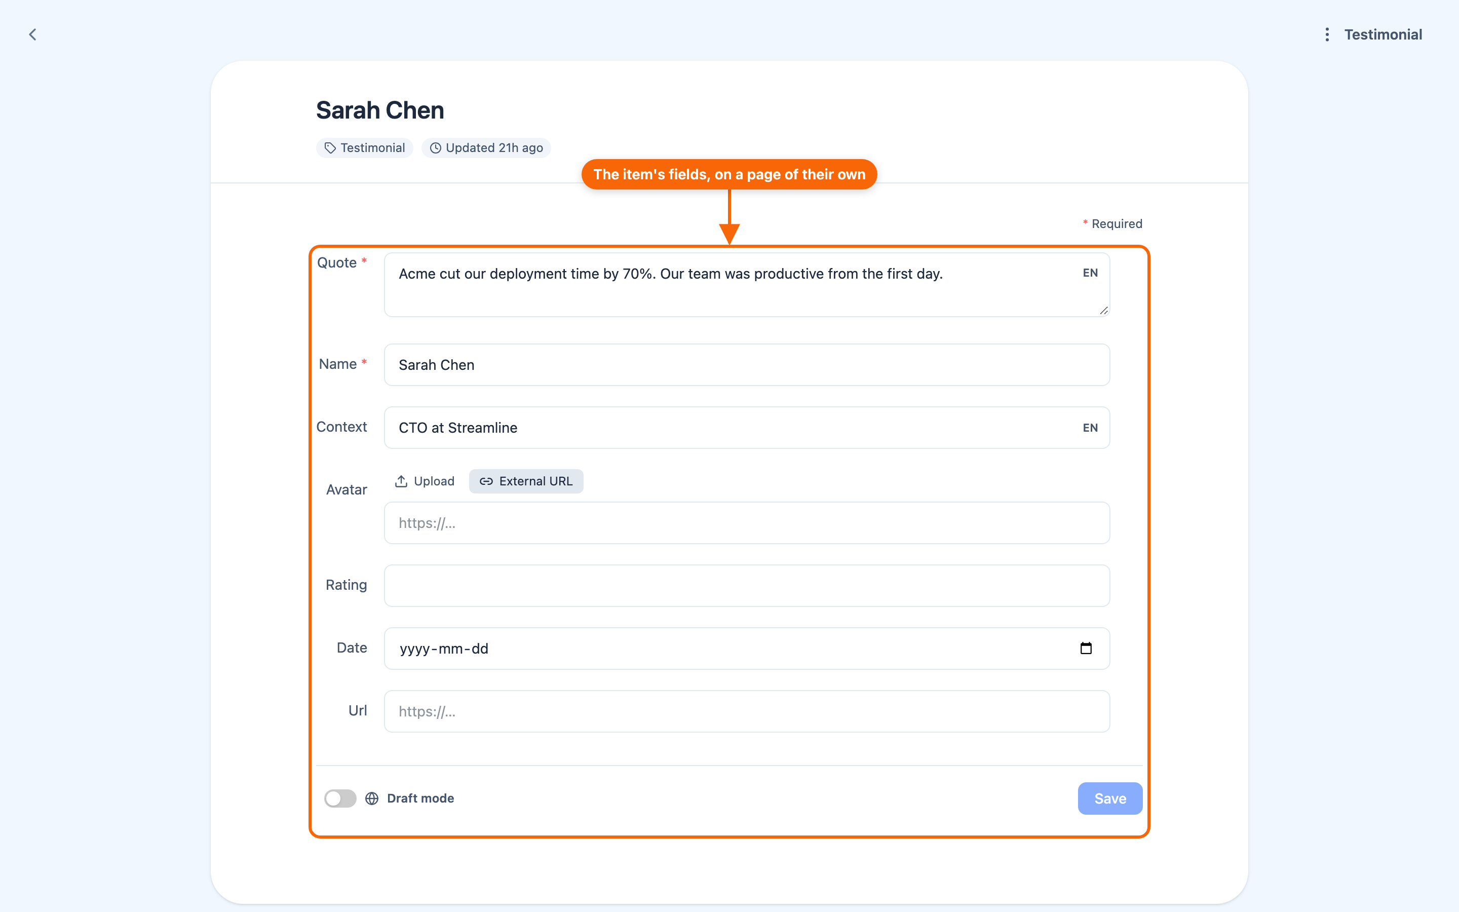Grab the Quote textarea resize handle

click(x=1103, y=310)
